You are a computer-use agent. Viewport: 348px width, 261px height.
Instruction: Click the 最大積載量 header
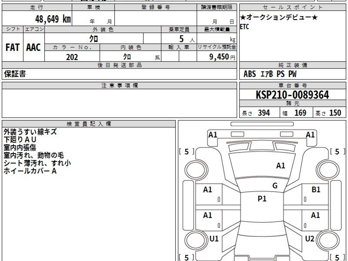[x=217, y=29]
